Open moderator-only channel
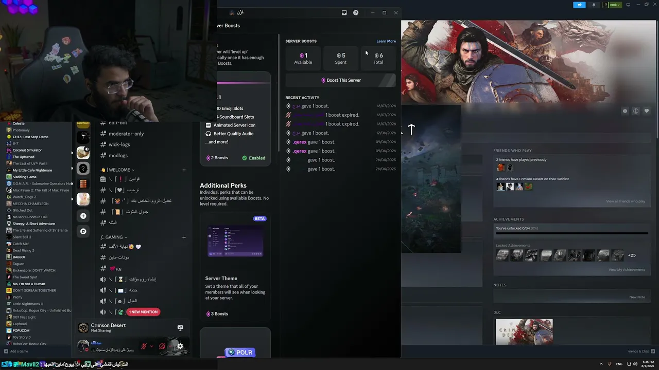 coord(126,134)
